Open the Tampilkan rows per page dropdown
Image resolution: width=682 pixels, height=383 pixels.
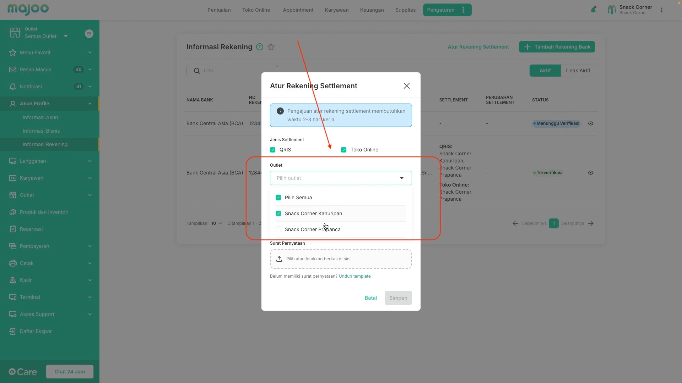216,223
